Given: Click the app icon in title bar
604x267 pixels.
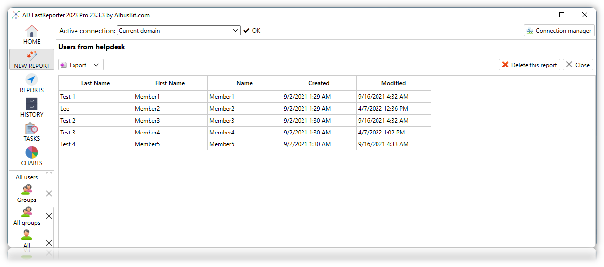Looking at the screenshot, I should coord(16,15).
